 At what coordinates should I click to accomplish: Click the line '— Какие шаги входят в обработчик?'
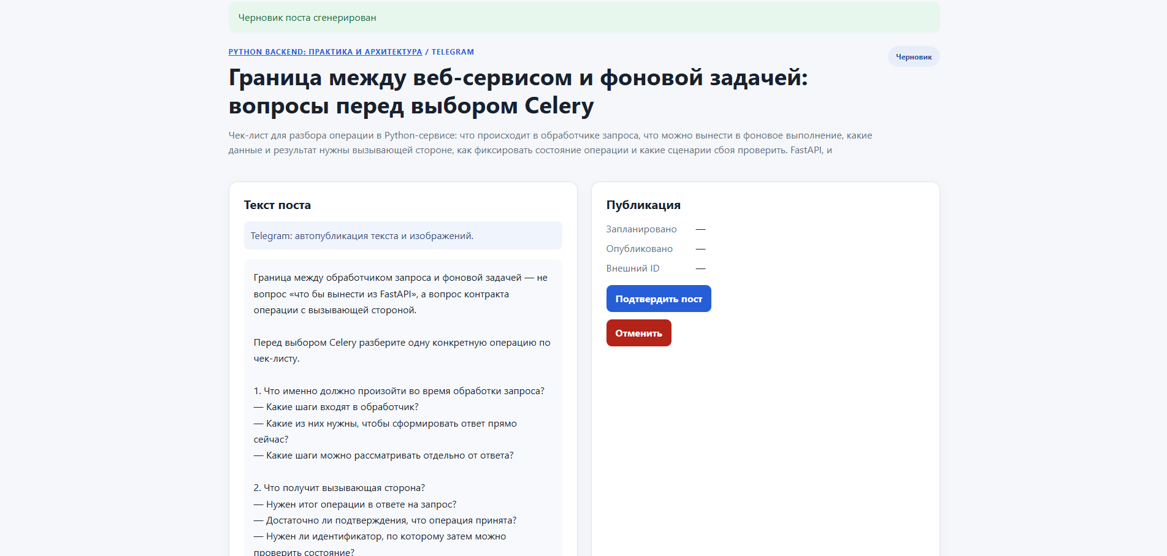tap(336, 407)
